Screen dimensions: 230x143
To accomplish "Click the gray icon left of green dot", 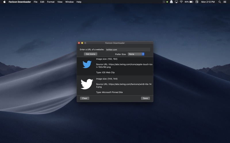I will 164,2.
